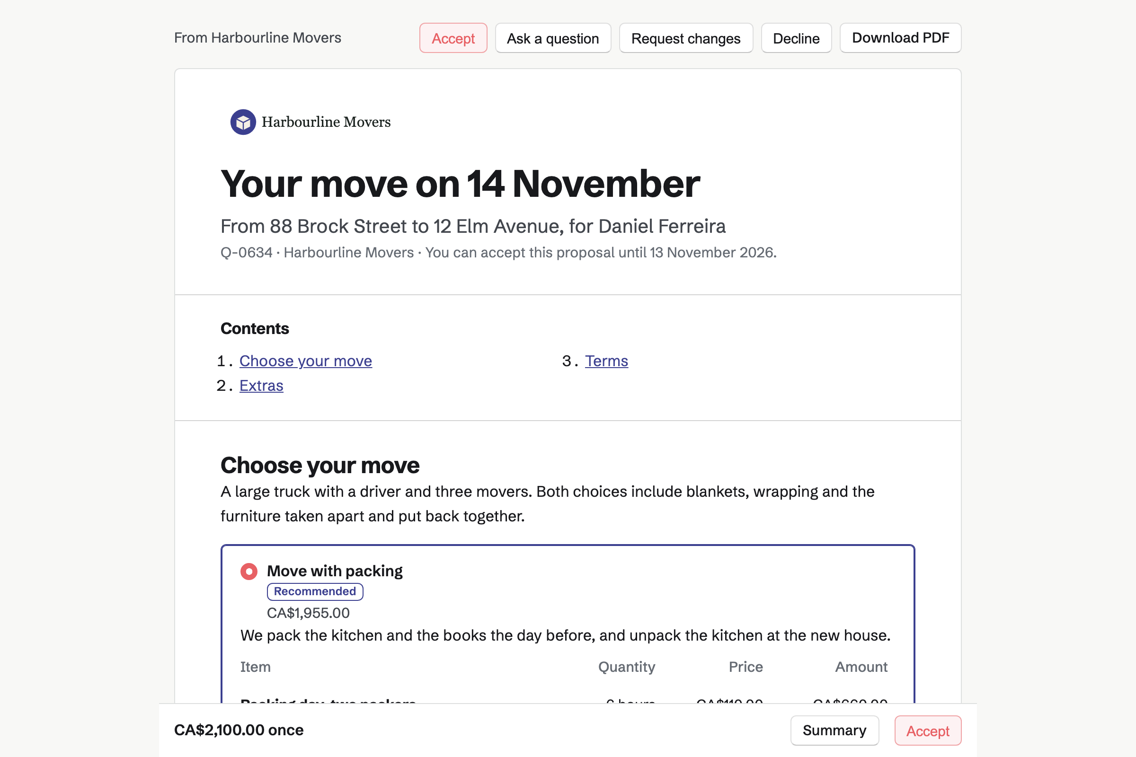
Task: Click the Request changes button
Action: (686, 38)
